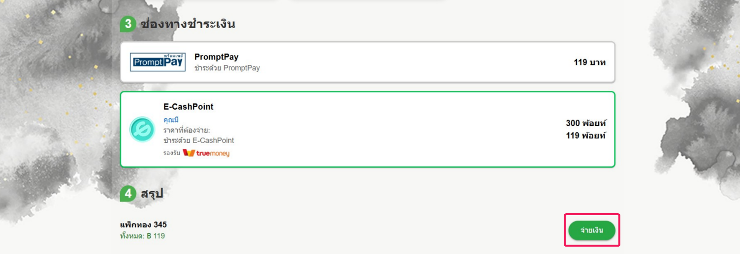Click the PromptPay logo image

pos(158,62)
